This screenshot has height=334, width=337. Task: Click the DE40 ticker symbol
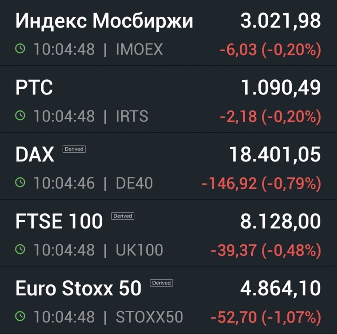coord(134,183)
